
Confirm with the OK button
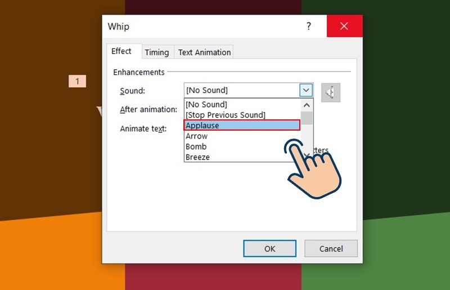(x=270, y=249)
